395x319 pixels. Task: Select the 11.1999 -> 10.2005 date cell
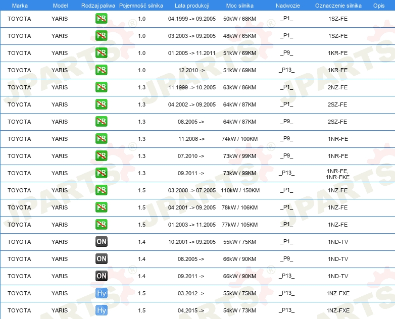pos(192,87)
